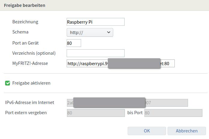Click the Bezeichnung text field
Screen dimensions: 209x139
(x=95, y=22)
